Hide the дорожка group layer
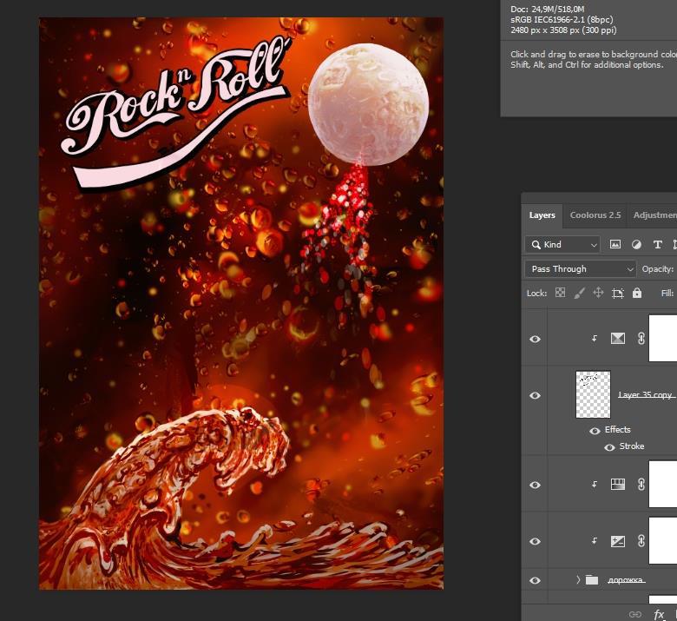The width and height of the screenshot is (677, 621). pyautogui.click(x=535, y=580)
